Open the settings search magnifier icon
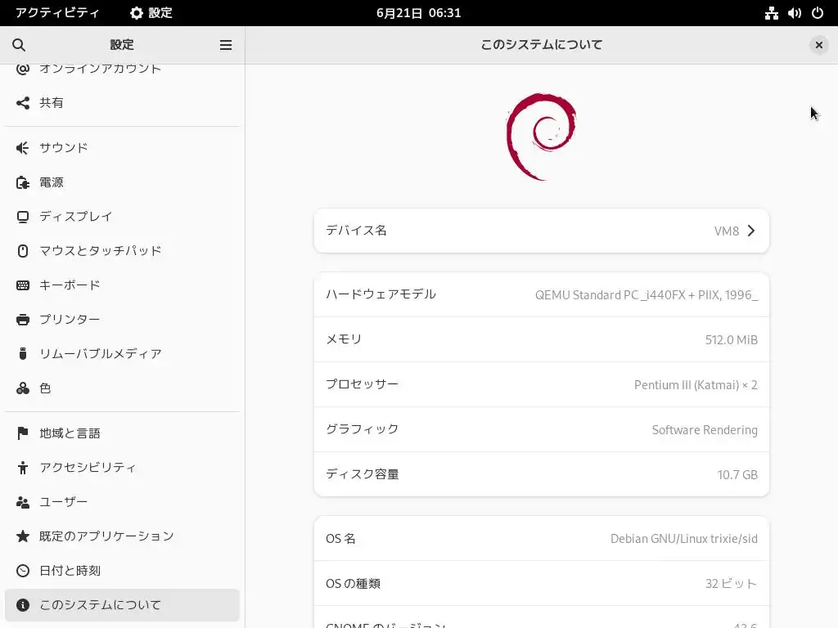The height and width of the screenshot is (628, 838). 19,45
